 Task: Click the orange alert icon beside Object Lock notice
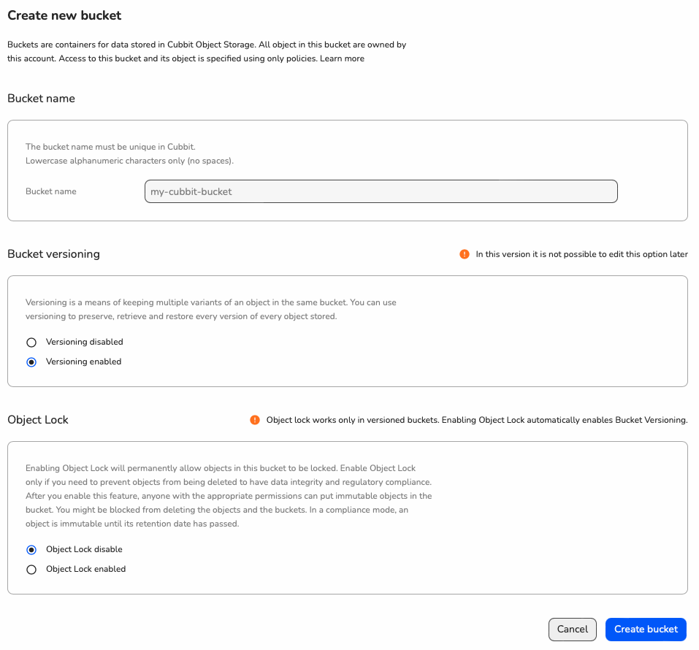254,420
